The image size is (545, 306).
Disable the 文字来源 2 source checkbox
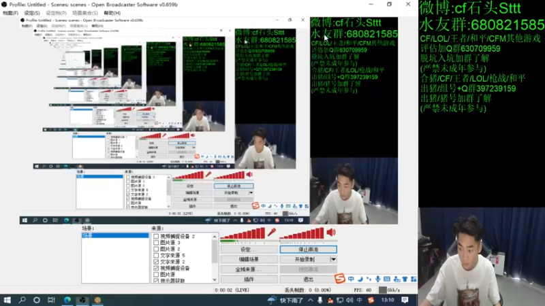[156, 262]
